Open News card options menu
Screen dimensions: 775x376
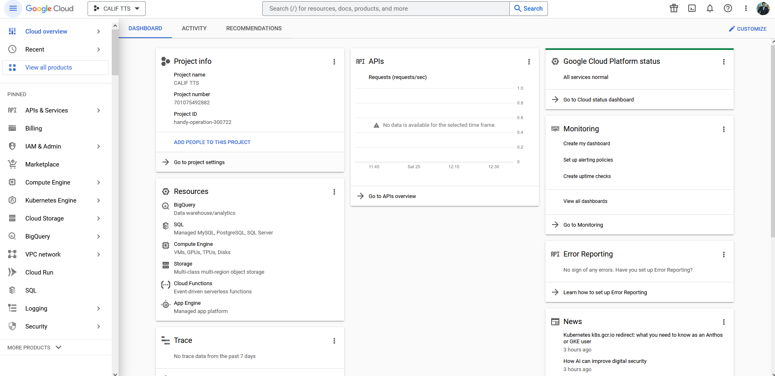(x=724, y=322)
